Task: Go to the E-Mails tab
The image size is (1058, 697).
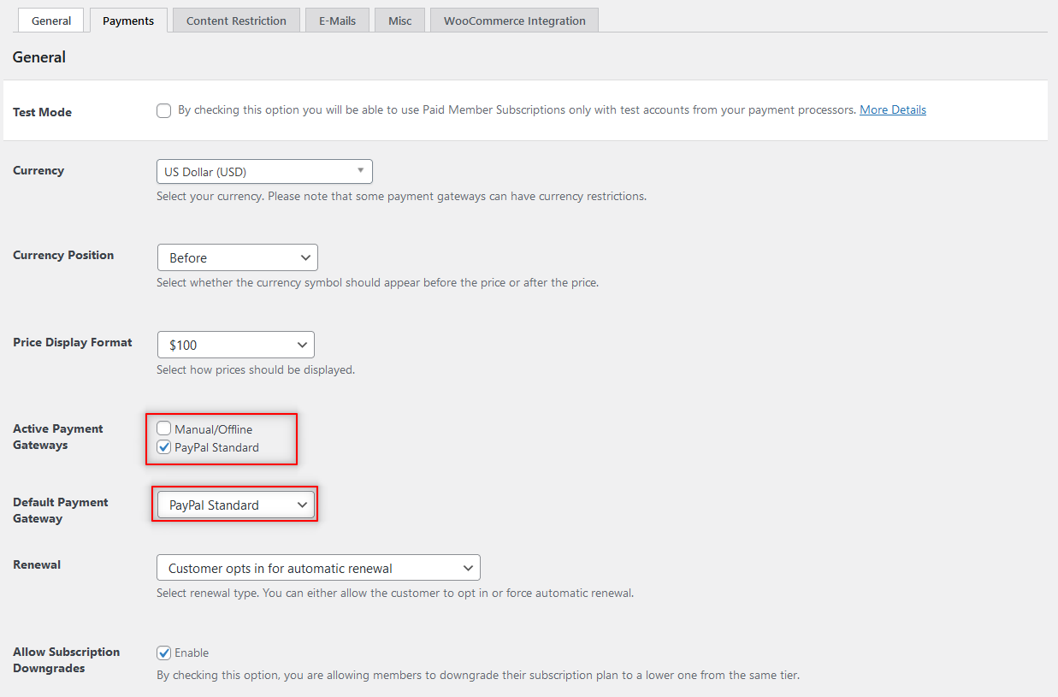Action: 337,21
